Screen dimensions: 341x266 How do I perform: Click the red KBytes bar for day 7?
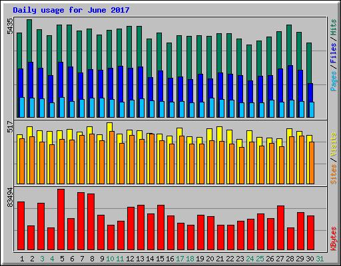point(81,221)
